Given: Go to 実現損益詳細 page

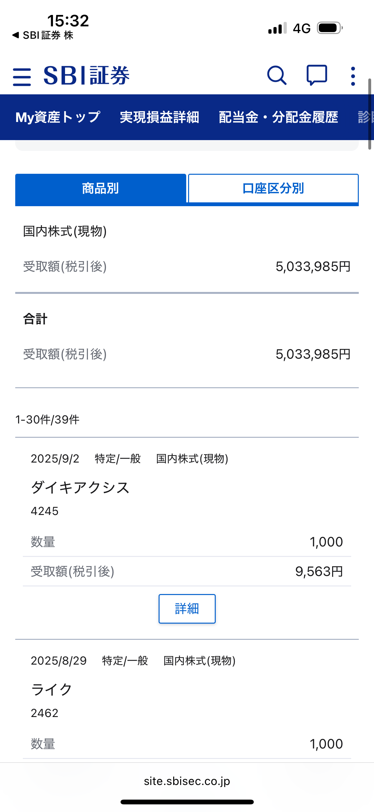Looking at the screenshot, I should coord(160,117).
